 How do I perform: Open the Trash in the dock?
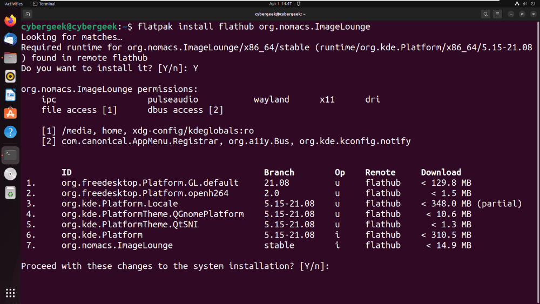coord(10,192)
